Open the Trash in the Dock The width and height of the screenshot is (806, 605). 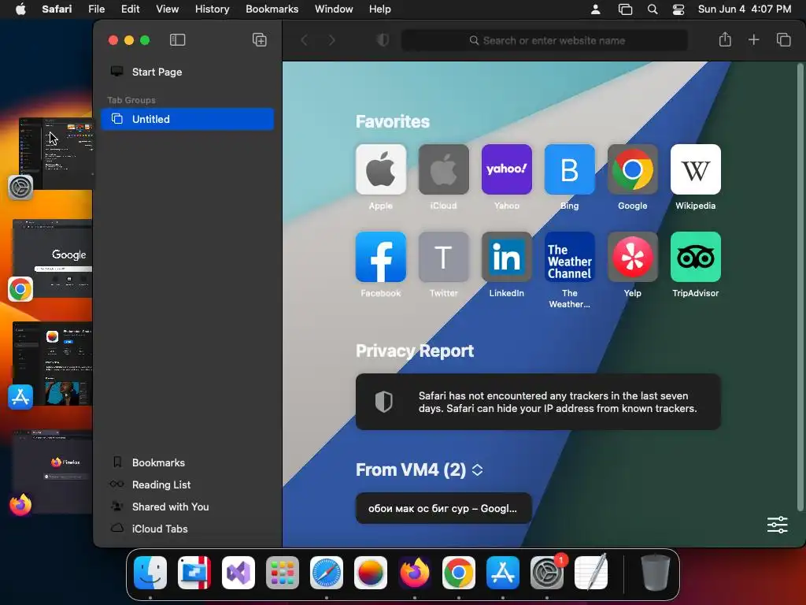click(x=656, y=572)
